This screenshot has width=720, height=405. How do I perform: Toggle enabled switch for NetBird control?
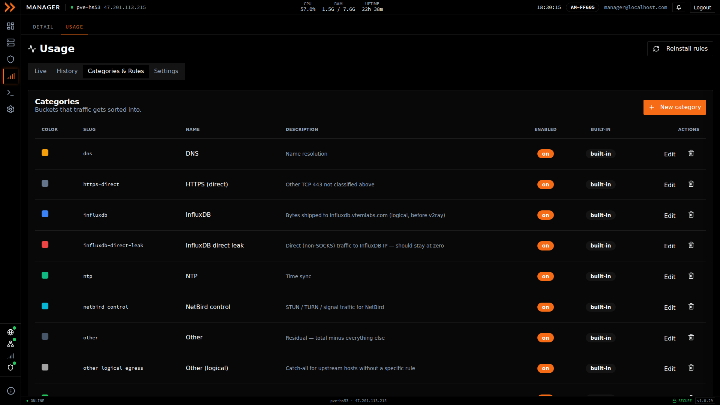pyautogui.click(x=545, y=307)
